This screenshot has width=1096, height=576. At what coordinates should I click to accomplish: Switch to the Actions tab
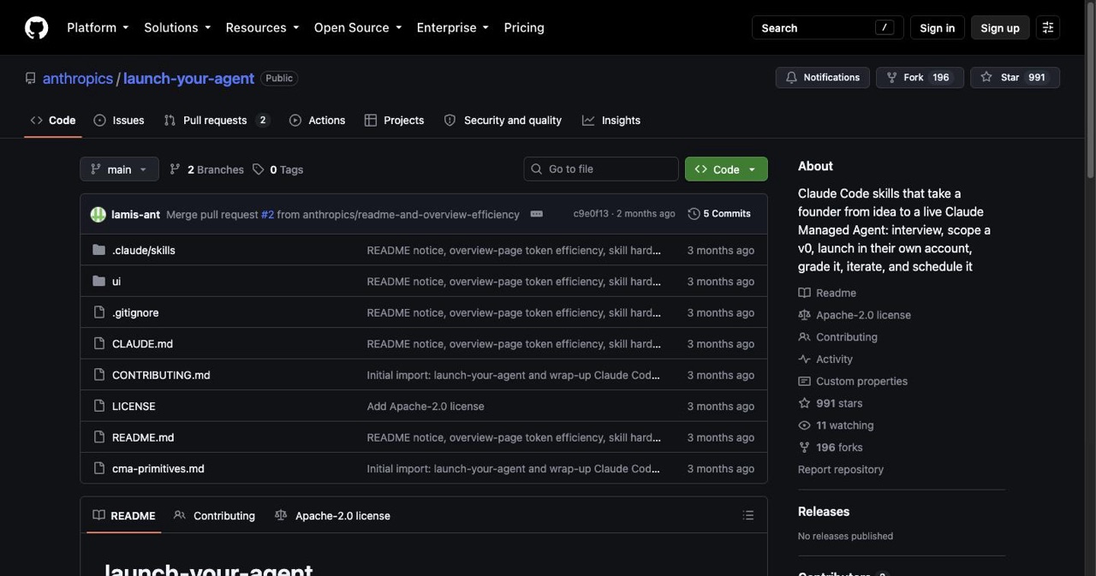pyautogui.click(x=318, y=121)
